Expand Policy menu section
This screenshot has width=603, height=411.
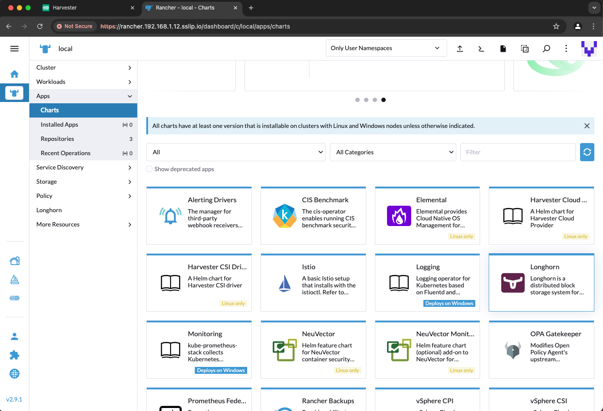(84, 196)
